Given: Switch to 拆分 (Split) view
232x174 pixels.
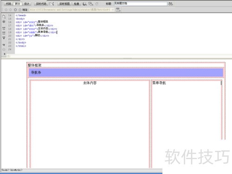Looking at the screenshot, I should coord(17,4).
